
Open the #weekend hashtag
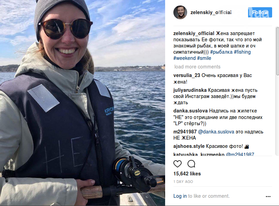[x=184, y=58]
